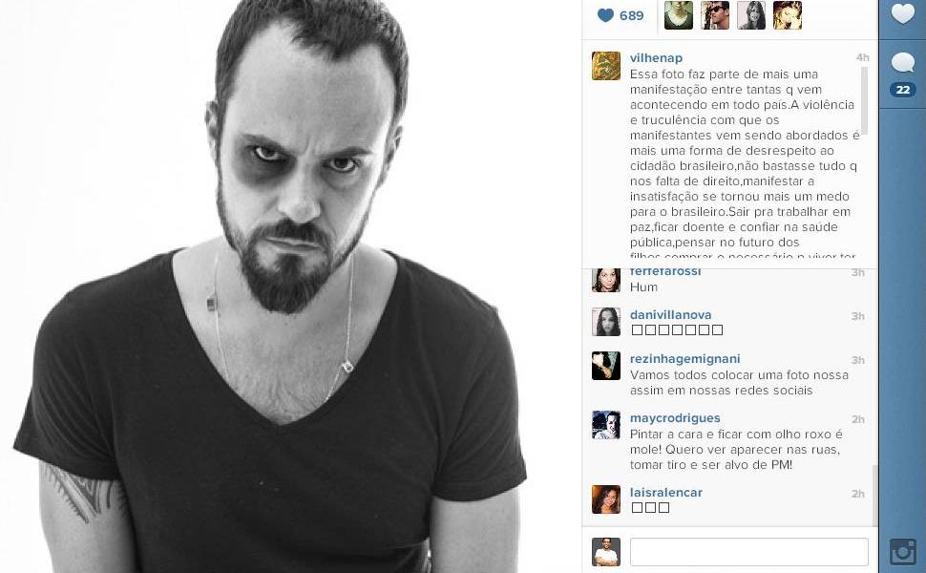
Task: Open the 689 likes count
Action: point(631,16)
